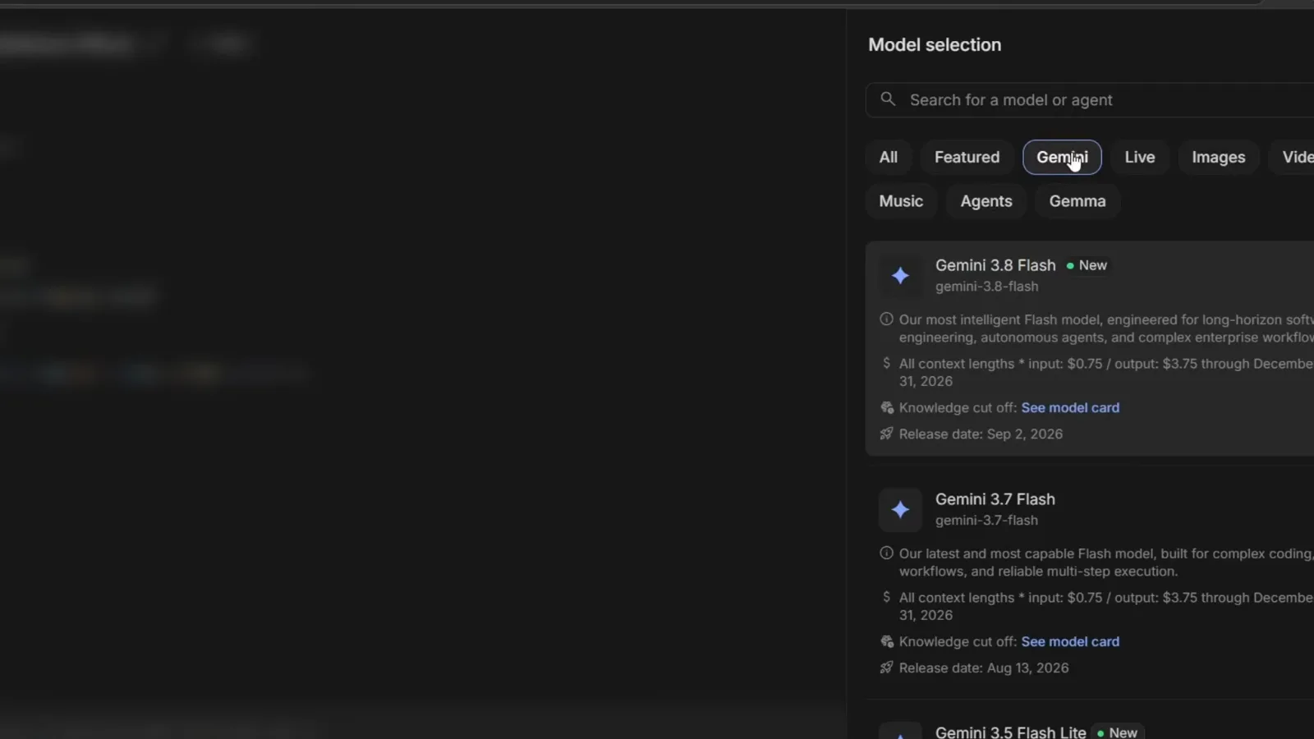Viewport: 1314px width, 739px height.
Task: Click the Model selection panel heading
Action: click(x=935, y=45)
